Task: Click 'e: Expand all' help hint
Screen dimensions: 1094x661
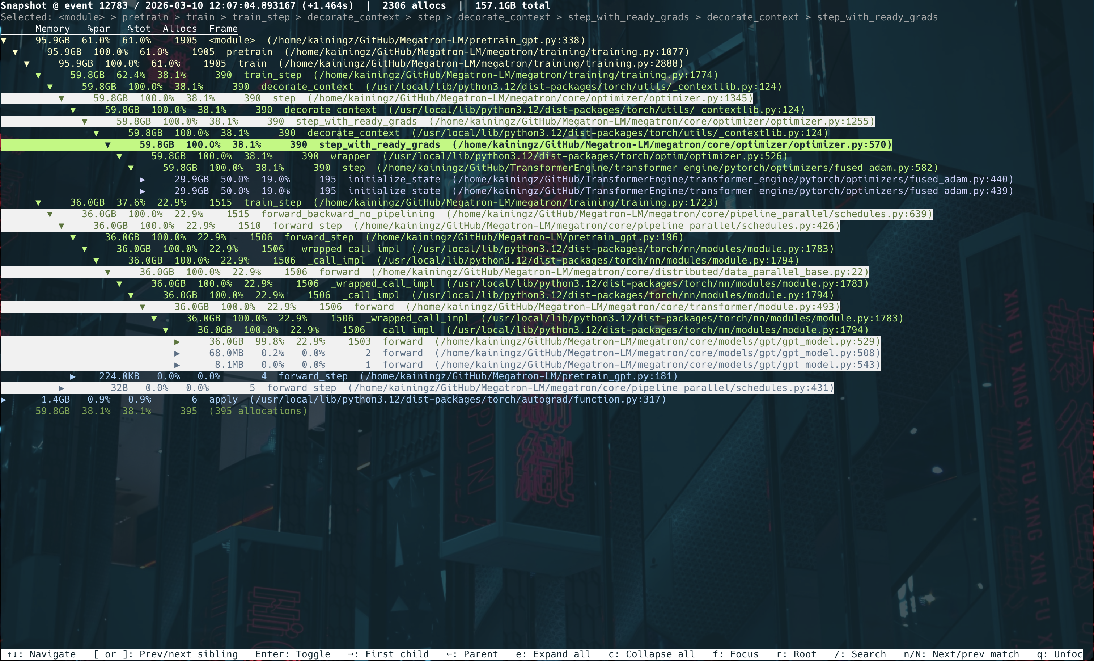Action: point(553,654)
